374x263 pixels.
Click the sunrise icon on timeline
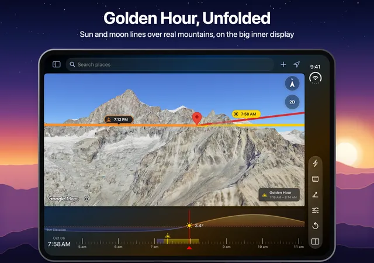(168, 236)
